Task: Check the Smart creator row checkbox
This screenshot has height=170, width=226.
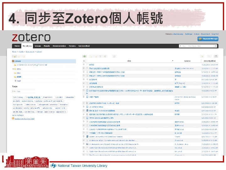Action: tap(83, 136)
